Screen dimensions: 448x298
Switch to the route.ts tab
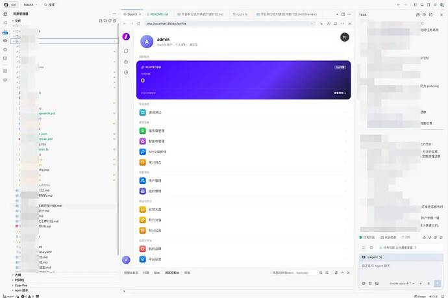pos(240,14)
